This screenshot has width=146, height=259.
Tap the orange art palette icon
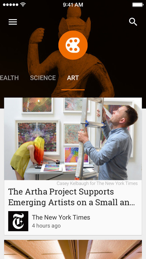[73, 45]
